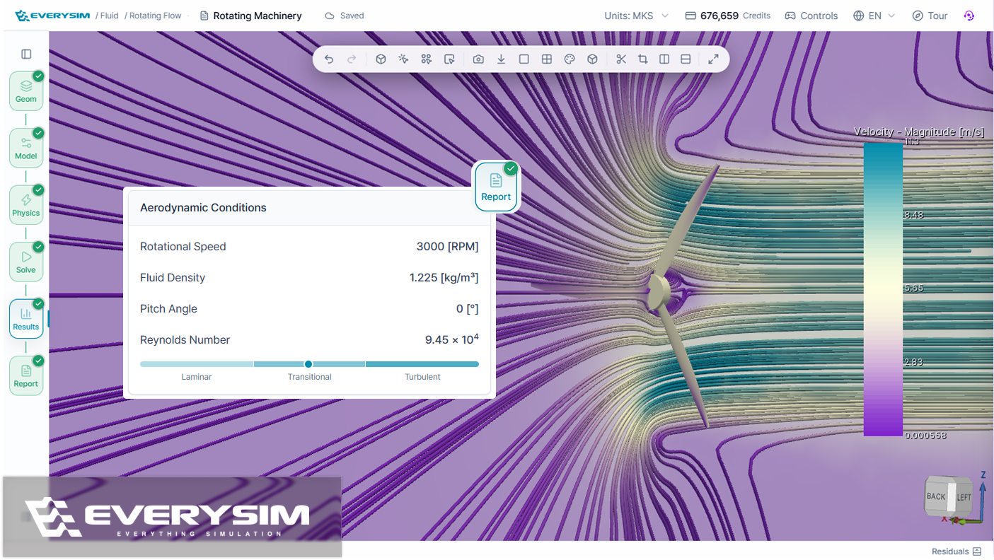The height and width of the screenshot is (560, 994).
Task: Open the EN language dropdown
Action: click(x=874, y=16)
